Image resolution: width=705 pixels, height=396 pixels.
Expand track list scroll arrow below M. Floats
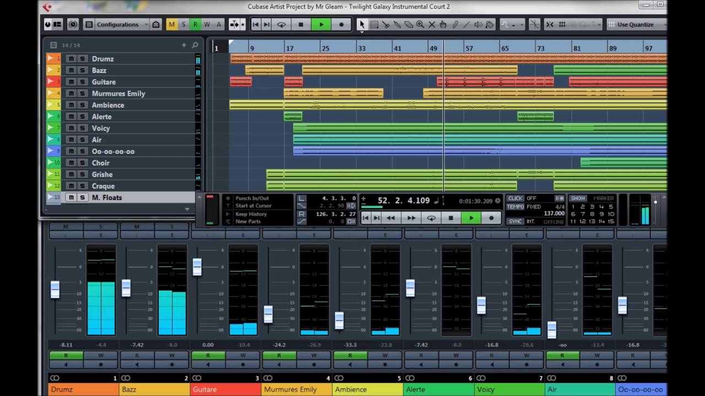[x=187, y=209]
